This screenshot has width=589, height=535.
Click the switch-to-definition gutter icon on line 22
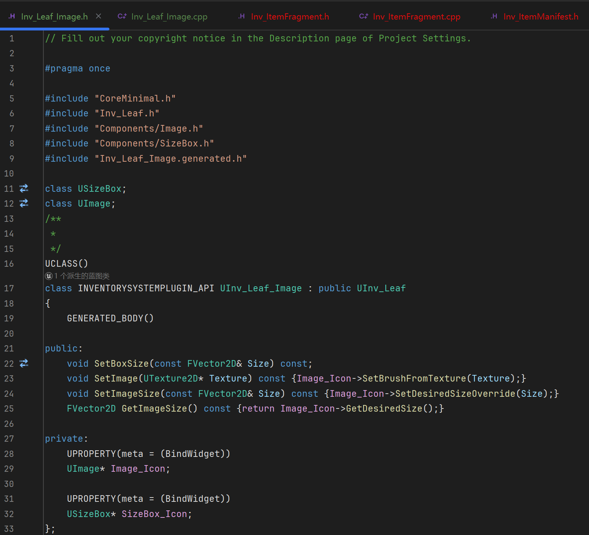[24, 363]
